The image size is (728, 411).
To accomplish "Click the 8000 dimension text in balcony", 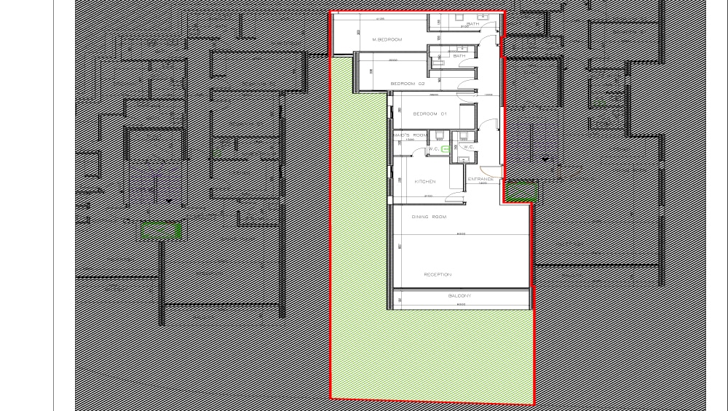I will tap(461, 305).
